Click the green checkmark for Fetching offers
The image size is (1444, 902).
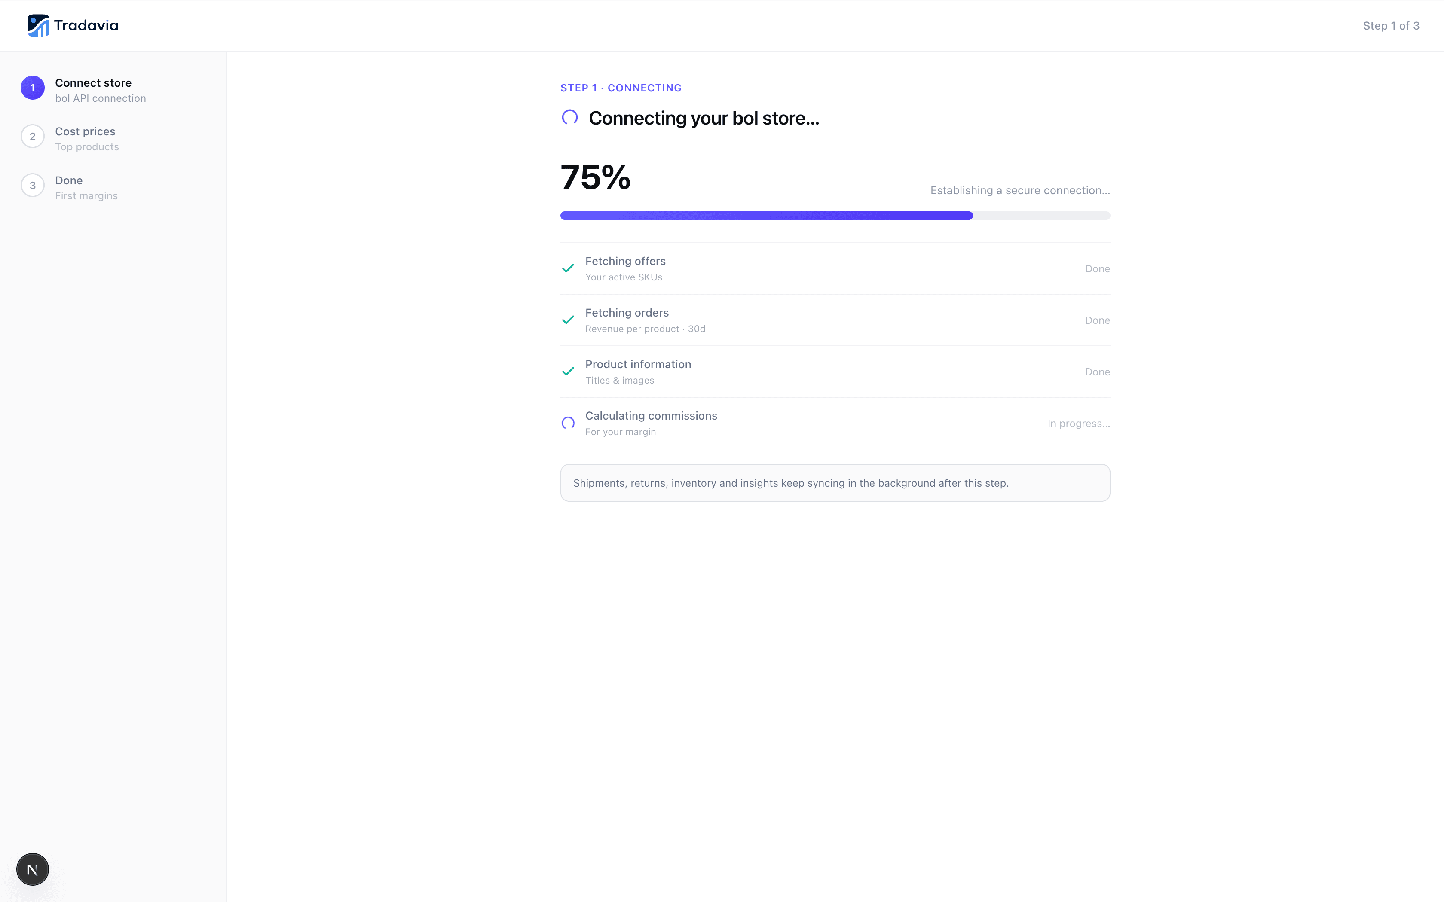coord(568,268)
